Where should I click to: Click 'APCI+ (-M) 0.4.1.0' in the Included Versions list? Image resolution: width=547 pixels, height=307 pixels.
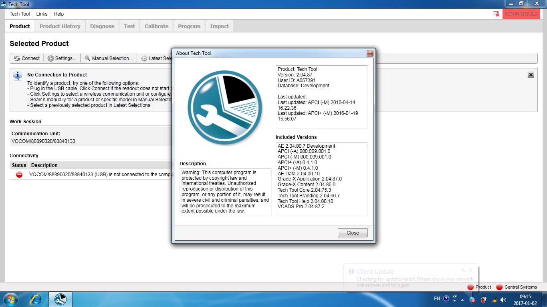click(x=298, y=168)
